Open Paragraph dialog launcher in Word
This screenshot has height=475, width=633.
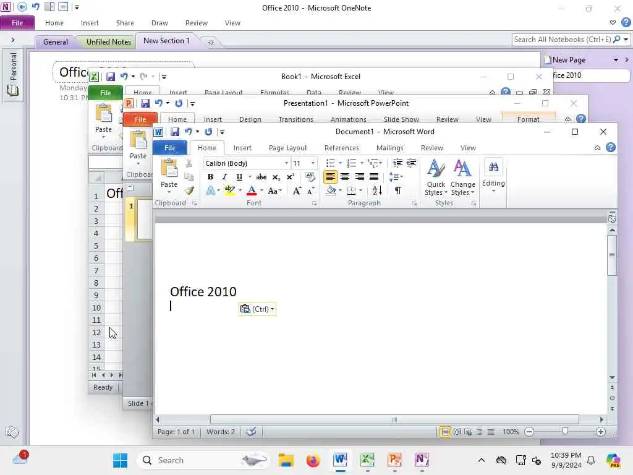click(414, 203)
